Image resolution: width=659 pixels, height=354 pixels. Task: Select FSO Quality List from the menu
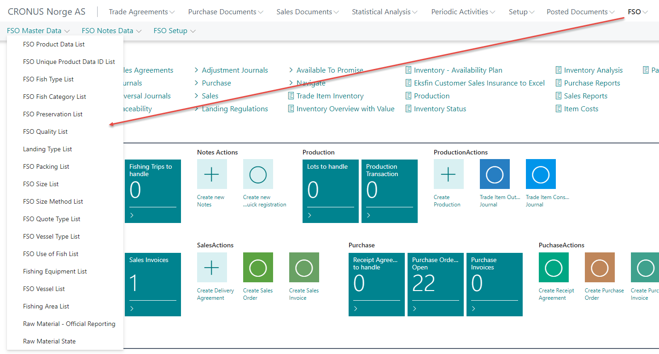click(x=45, y=132)
